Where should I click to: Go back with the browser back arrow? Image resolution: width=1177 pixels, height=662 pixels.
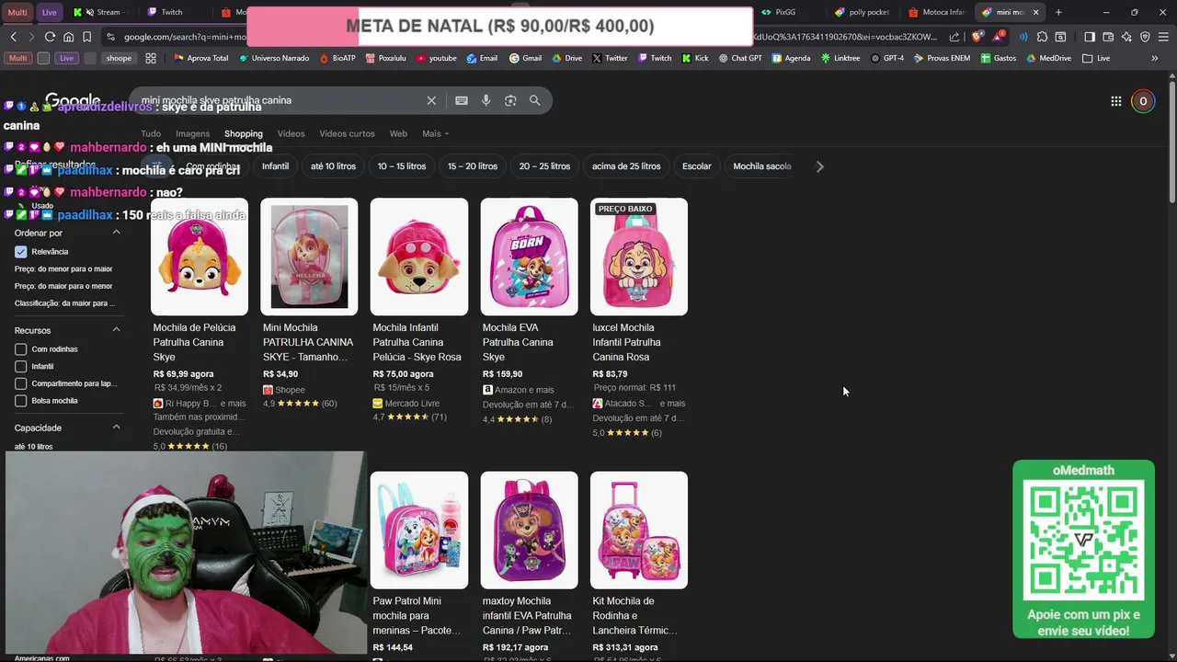[13, 37]
